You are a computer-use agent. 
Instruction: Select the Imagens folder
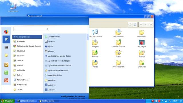95,43
